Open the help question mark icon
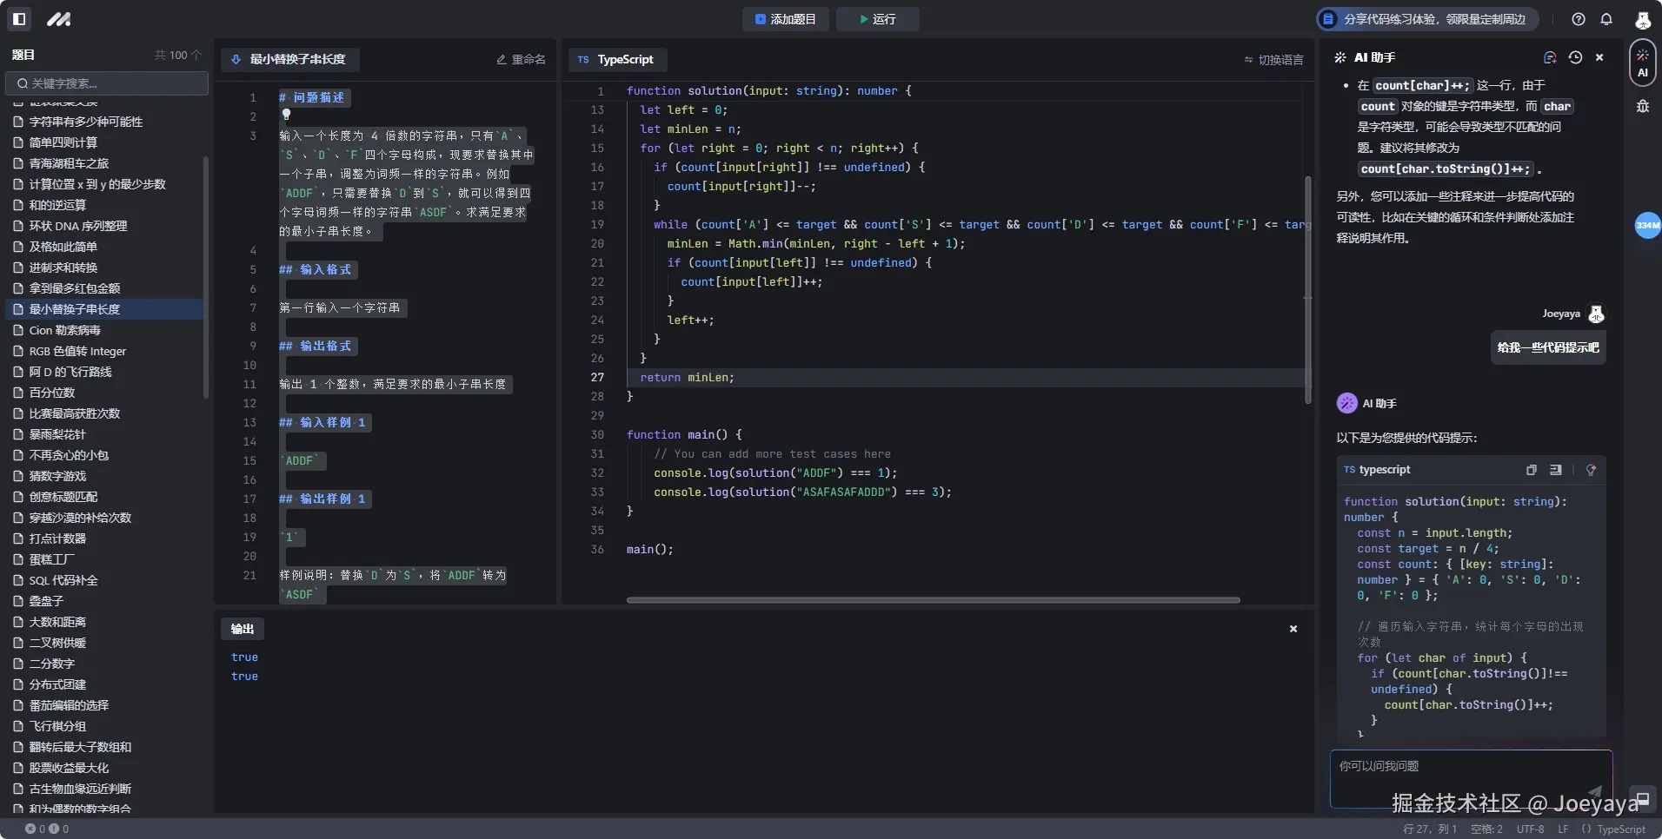 (1579, 19)
